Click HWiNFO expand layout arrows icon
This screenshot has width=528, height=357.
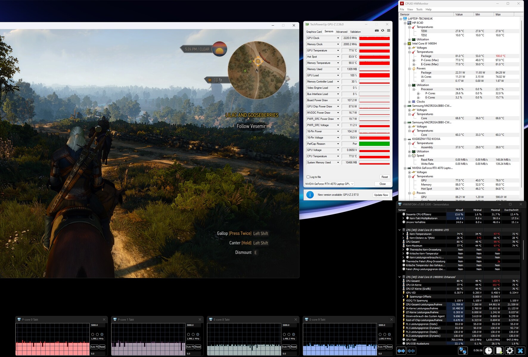[x=401, y=351]
